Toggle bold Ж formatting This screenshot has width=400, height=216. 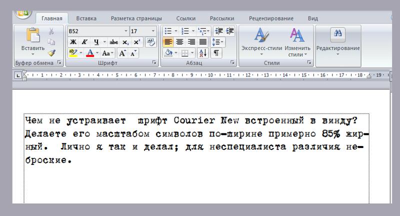tap(73, 42)
